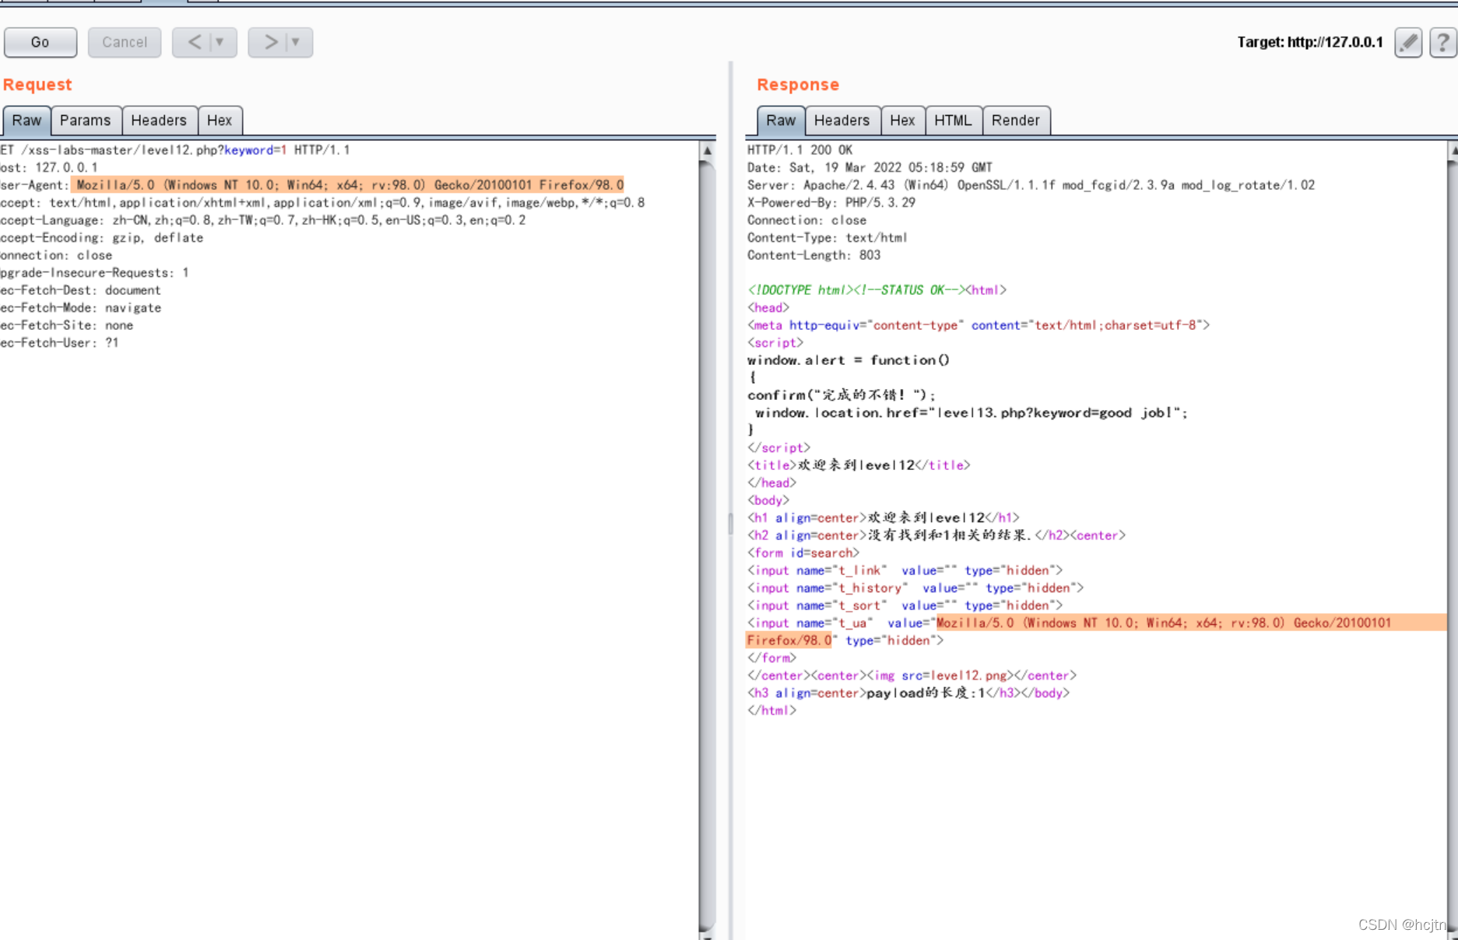This screenshot has width=1458, height=940.
Task: Click the HTTP/1.1 200 OK status line
Action: 799,150
